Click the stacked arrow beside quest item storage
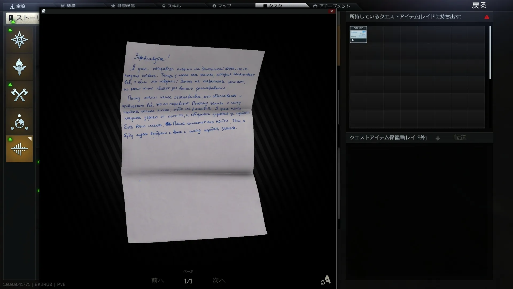513x289 pixels. click(438, 138)
